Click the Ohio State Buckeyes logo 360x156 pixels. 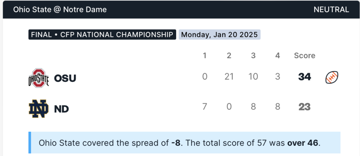[38, 77]
